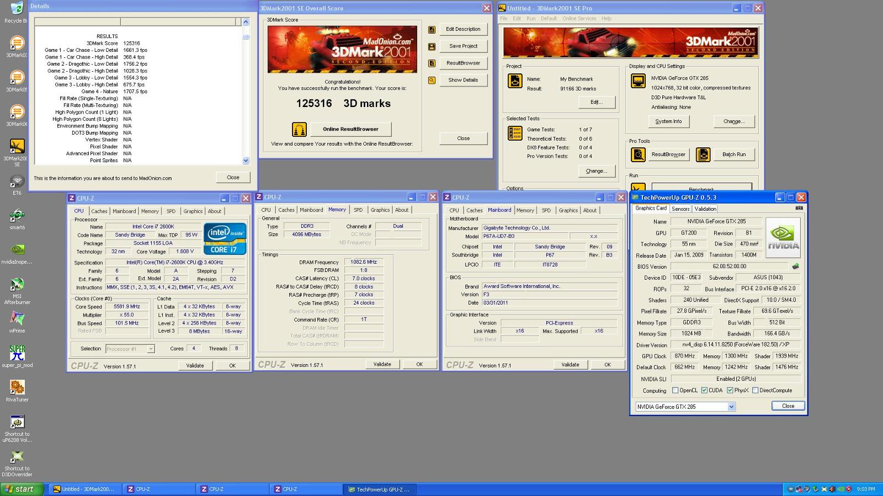Toggle the DirectCompute checkbox in GPU-Z
Viewport: 883px width, 496px height.
tap(755, 390)
